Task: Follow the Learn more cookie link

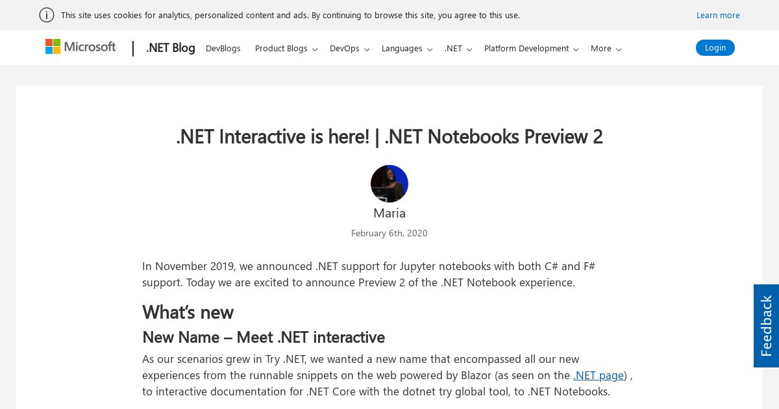Action: point(718,15)
